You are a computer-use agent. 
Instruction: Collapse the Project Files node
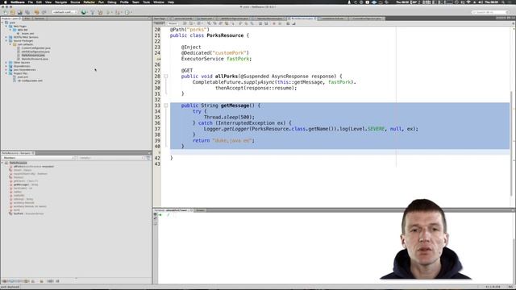tap(6, 73)
